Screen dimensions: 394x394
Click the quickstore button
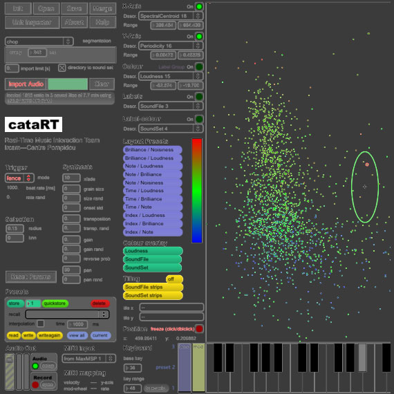pos(55,303)
